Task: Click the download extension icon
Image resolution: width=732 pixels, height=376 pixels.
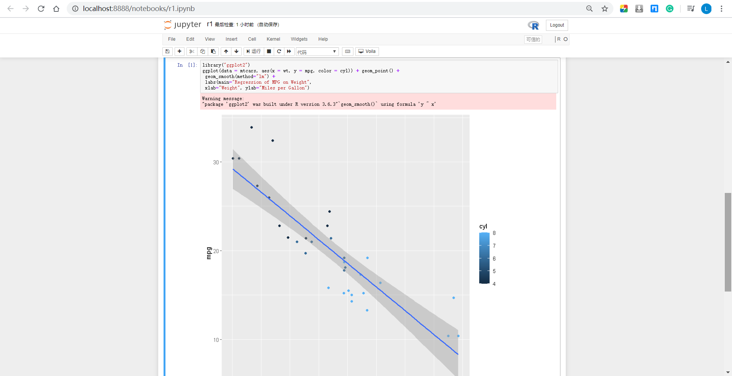Action: pyautogui.click(x=639, y=8)
